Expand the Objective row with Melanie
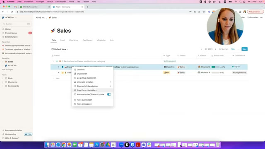This screenshot has height=149, width=265. (59, 67)
